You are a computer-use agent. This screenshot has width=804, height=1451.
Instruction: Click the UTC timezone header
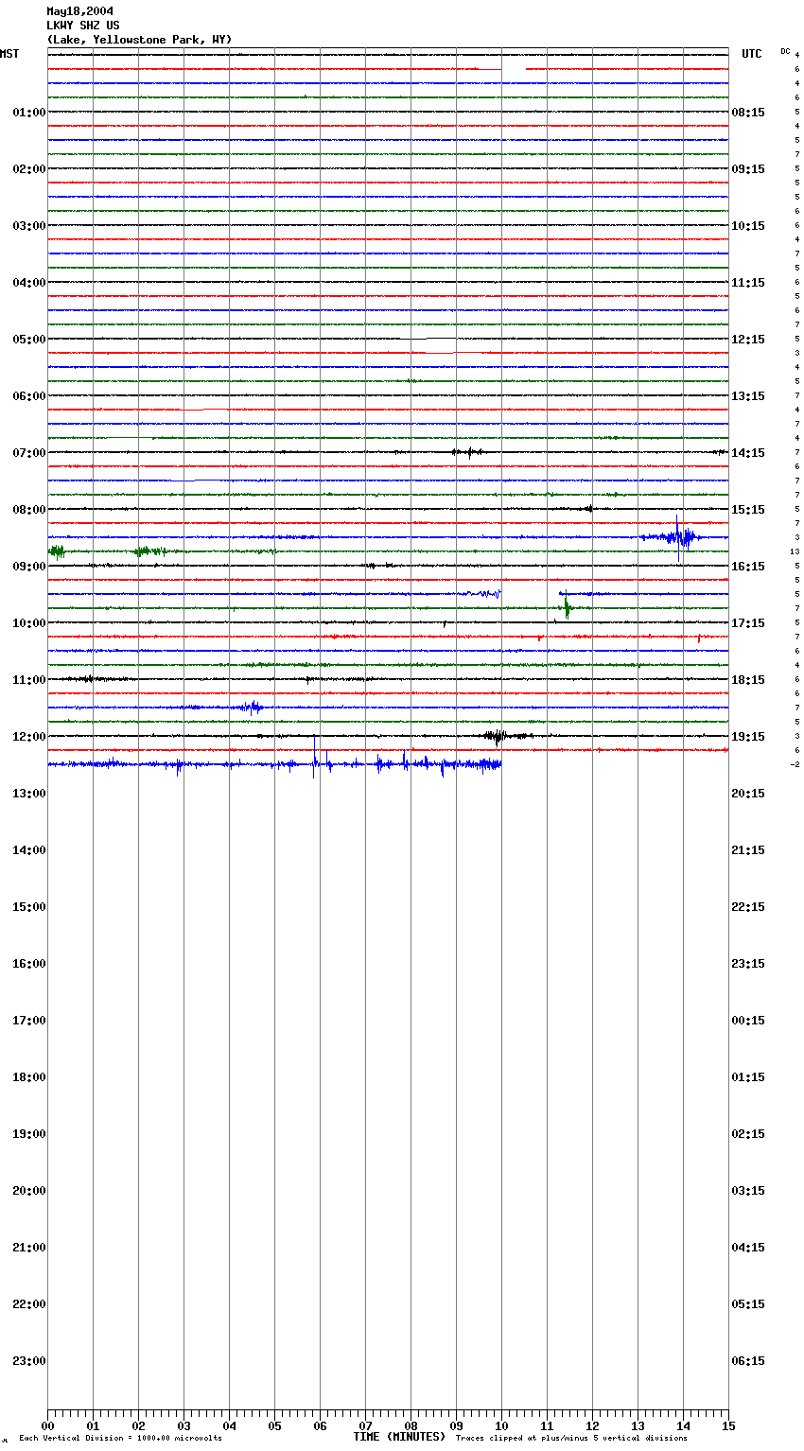click(x=752, y=54)
